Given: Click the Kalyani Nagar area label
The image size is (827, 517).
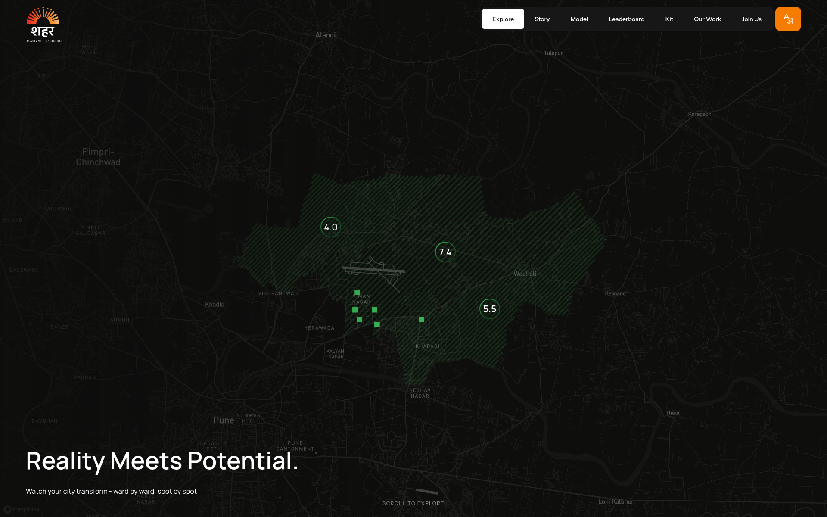Looking at the screenshot, I should tap(336, 354).
